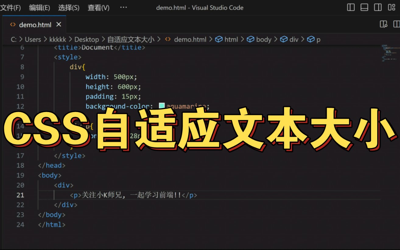The image size is (400, 250).
Task: Select the demo.html file icon in breadcrumbs
Action: [186, 39]
